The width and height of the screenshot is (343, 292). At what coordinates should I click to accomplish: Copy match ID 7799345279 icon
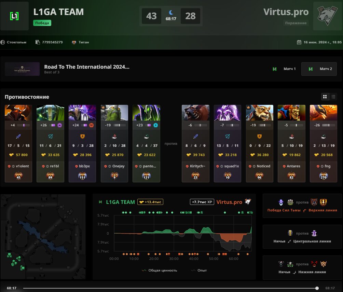pyautogui.click(x=38, y=42)
